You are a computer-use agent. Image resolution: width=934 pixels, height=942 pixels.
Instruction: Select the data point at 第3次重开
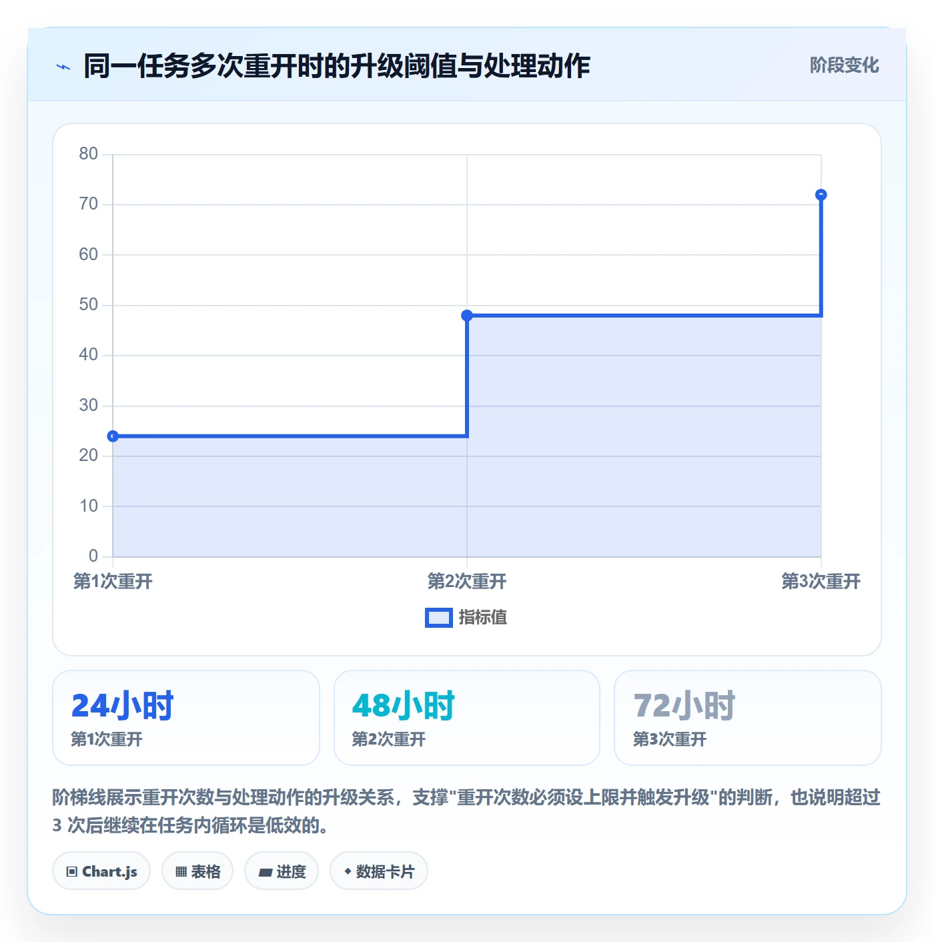coord(821,195)
